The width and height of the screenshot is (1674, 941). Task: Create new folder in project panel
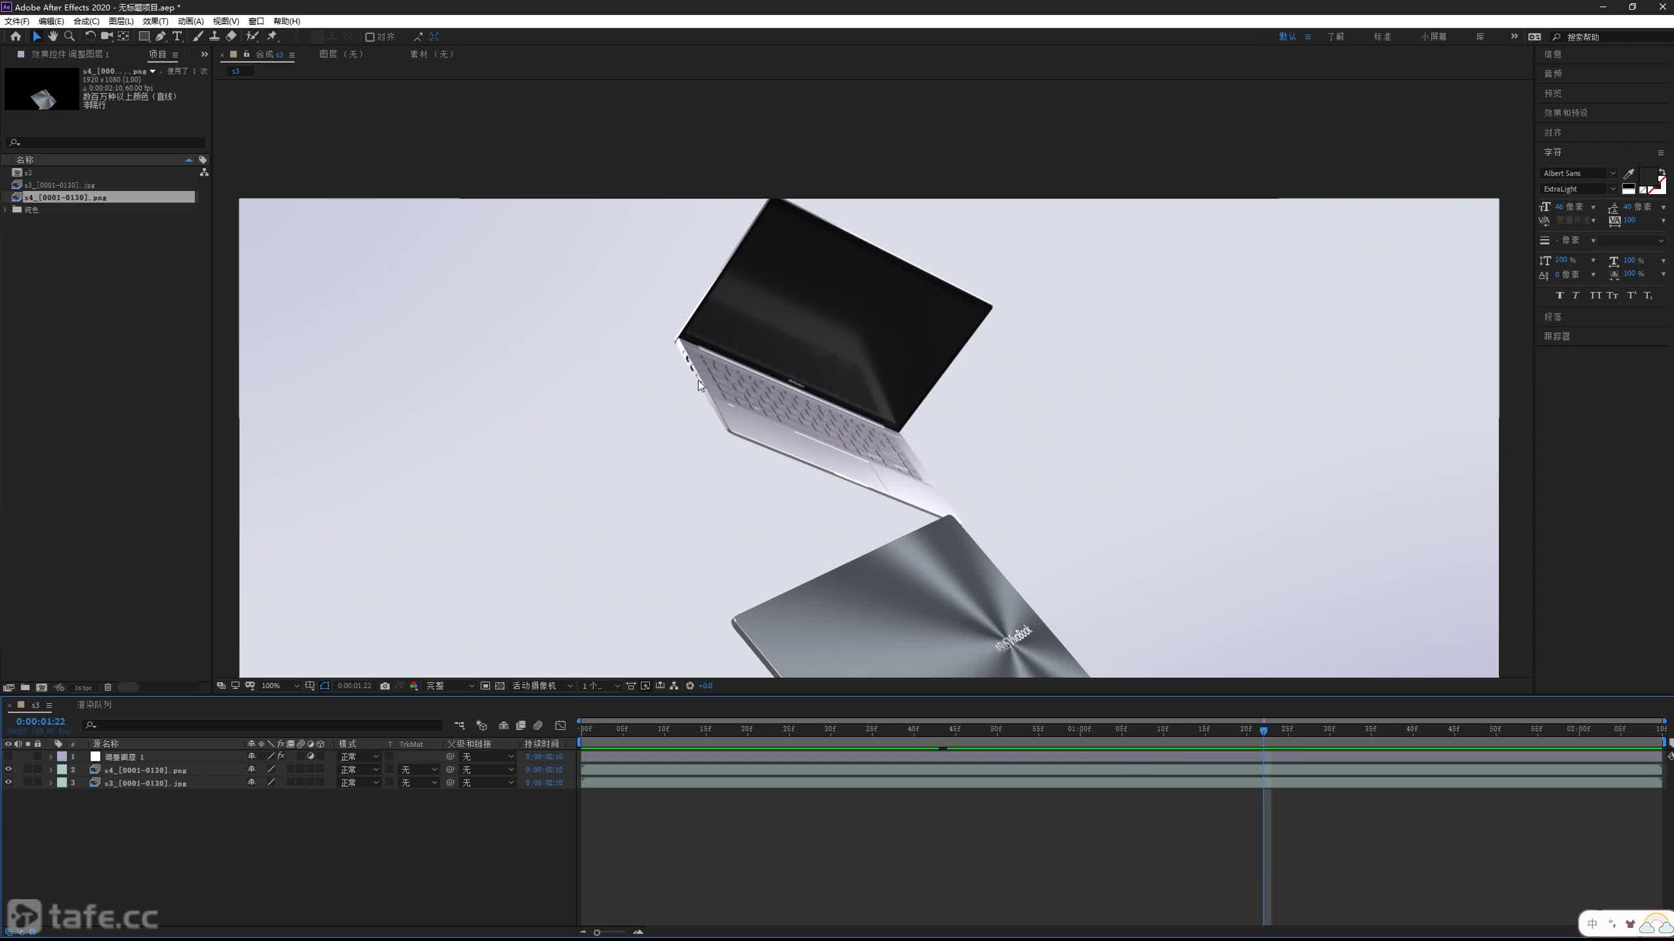(25, 687)
